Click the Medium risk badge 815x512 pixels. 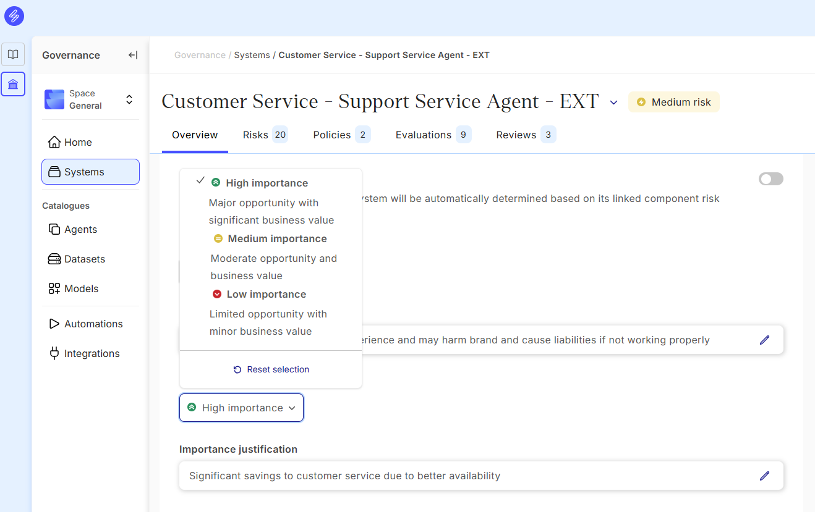click(673, 103)
